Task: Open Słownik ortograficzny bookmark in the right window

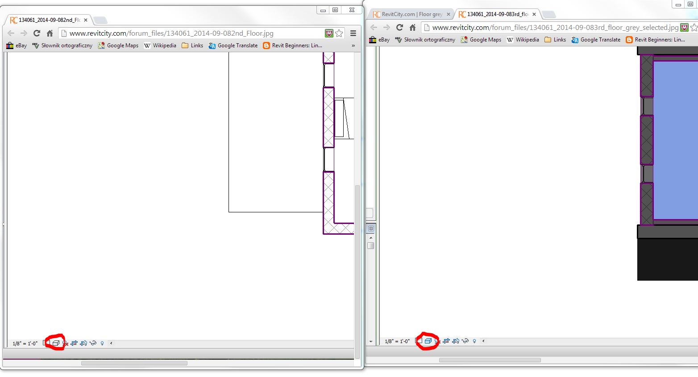Action: coord(425,40)
